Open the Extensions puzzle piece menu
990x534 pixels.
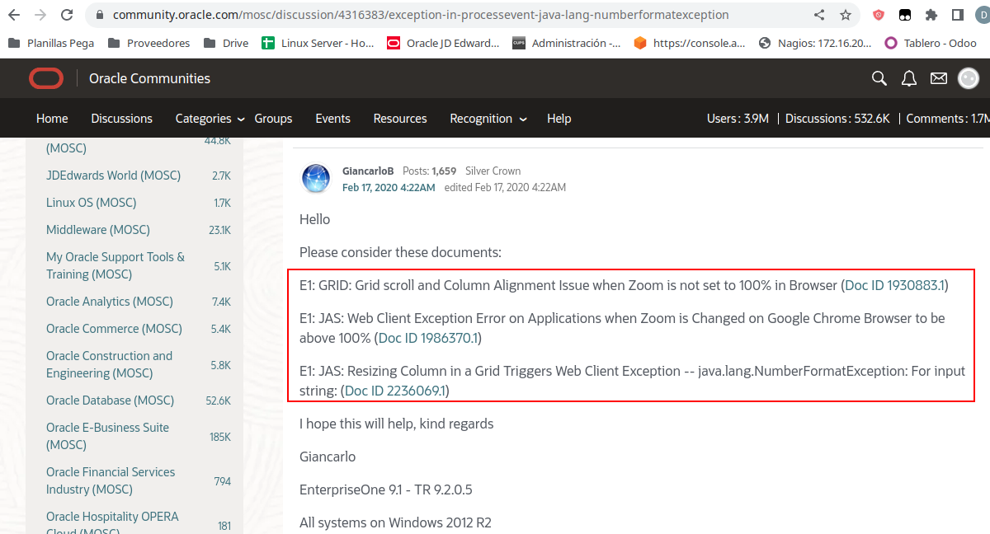tap(931, 15)
